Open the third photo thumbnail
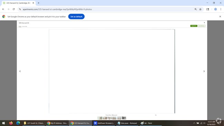 (x=110, y=118)
